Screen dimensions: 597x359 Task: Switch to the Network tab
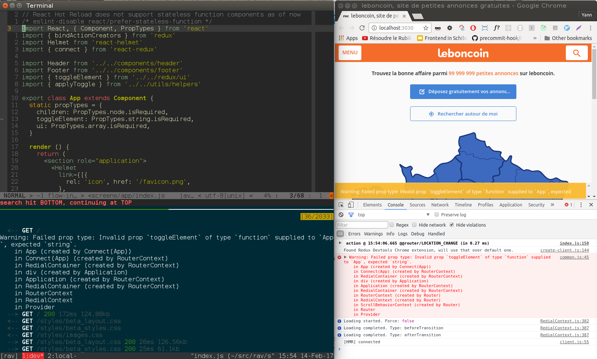(440, 205)
